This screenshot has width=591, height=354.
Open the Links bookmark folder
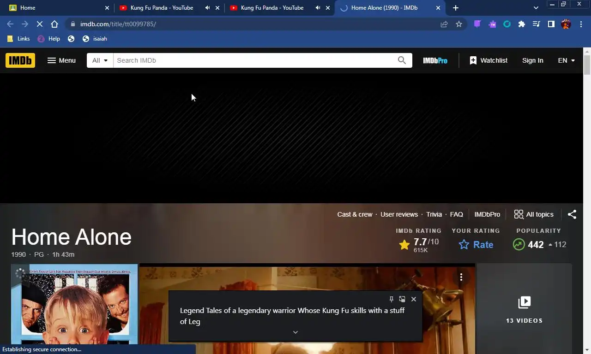pyautogui.click(x=18, y=39)
